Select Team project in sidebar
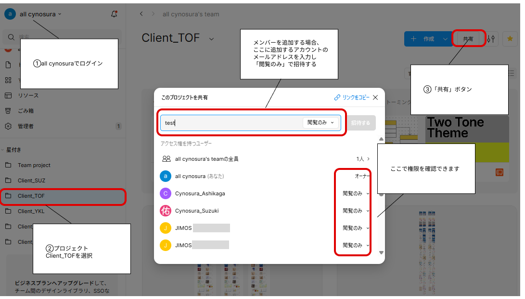Viewport: 525px width, 299px height. 34,165
